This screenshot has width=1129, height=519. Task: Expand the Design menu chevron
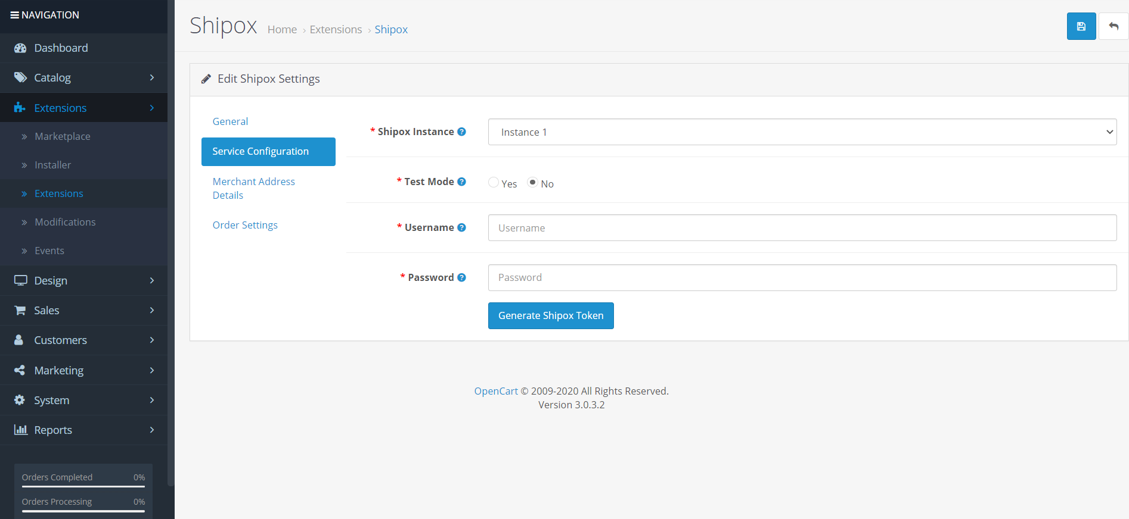(x=152, y=280)
